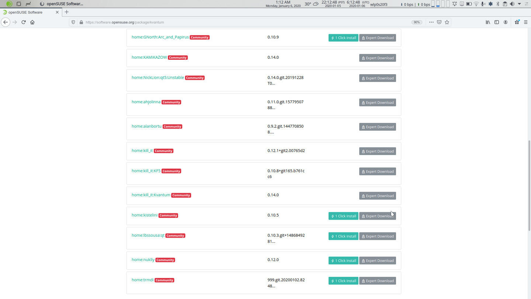The width and height of the screenshot is (531, 299).
Task: Open home:kill_it:KF5 repository link
Action: pos(146,171)
